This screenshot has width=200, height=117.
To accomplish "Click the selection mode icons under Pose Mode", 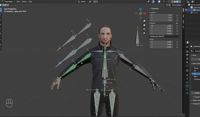I will 4,5.
